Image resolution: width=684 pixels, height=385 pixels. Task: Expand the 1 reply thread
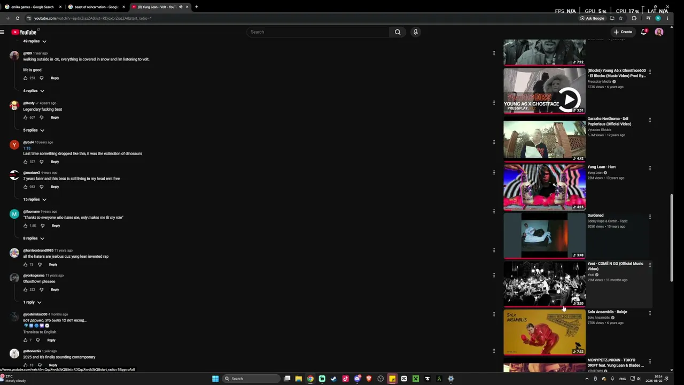point(32,302)
